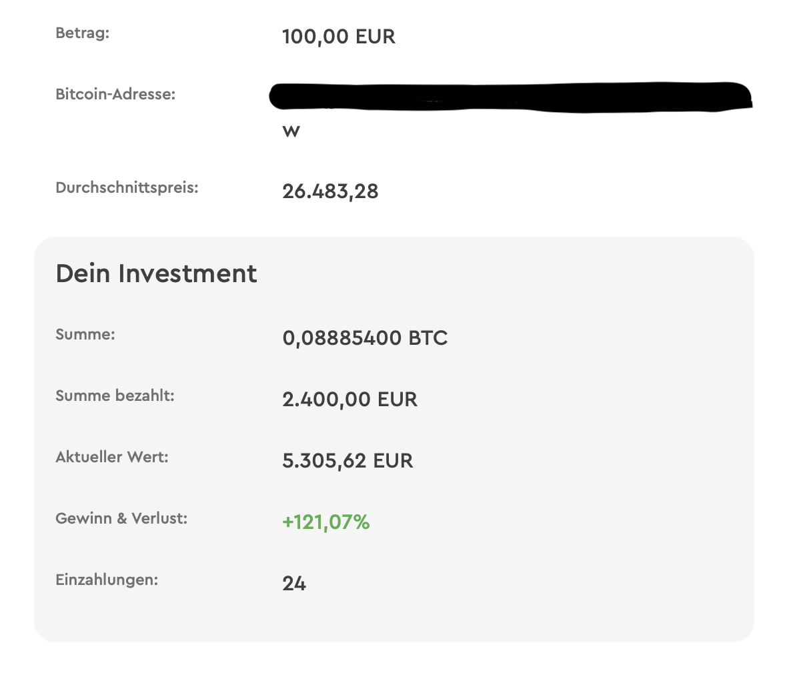Click the Durchschnittspreis label

pos(127,187)
